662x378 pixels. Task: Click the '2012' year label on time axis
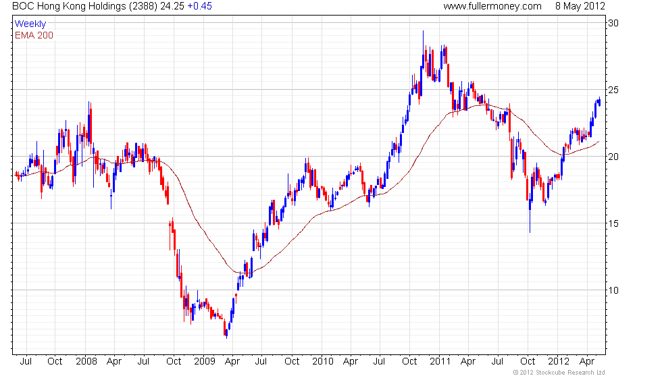pos(558,362)
